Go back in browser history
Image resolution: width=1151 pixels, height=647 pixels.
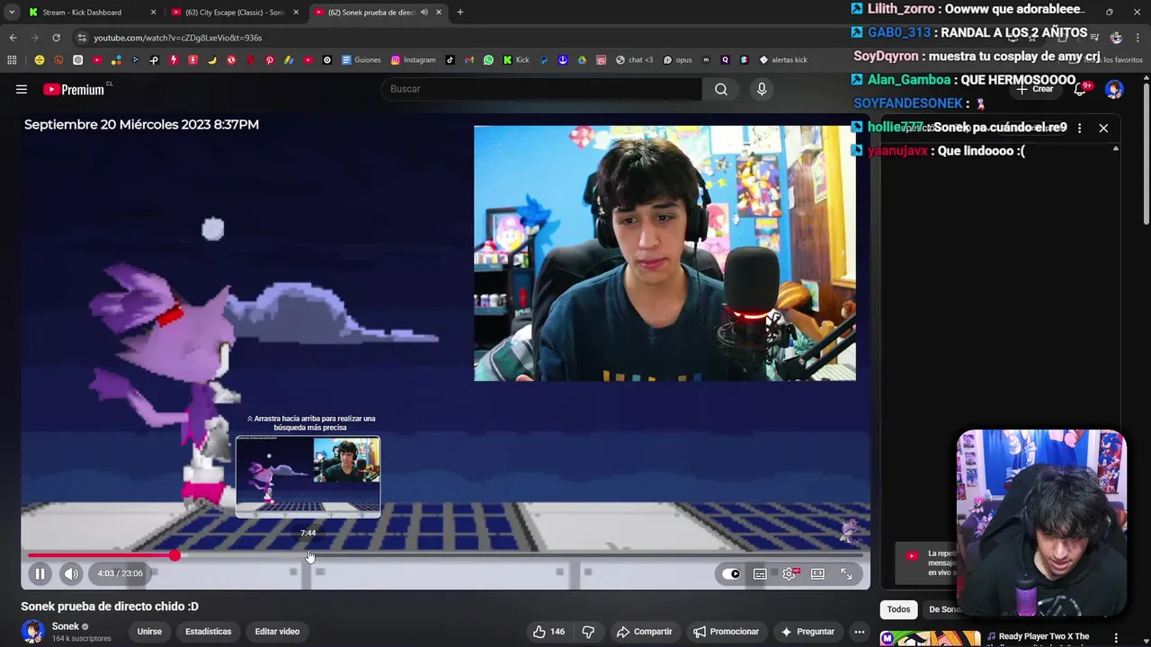click(x=13, y=38)
